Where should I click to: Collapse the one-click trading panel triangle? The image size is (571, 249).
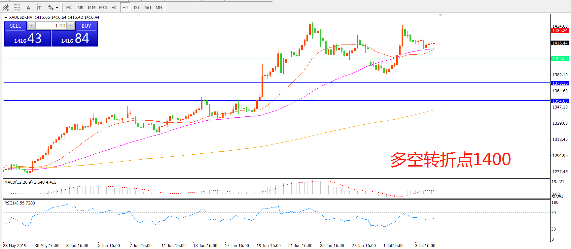(x=6, y=17)
